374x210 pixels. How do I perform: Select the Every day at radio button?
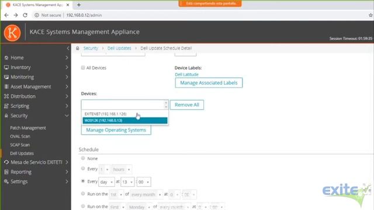tap(83, 181)
